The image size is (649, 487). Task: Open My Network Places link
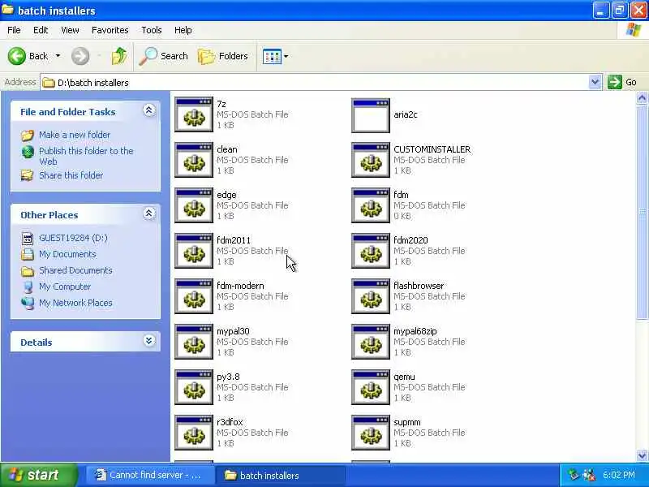point(75,303)
